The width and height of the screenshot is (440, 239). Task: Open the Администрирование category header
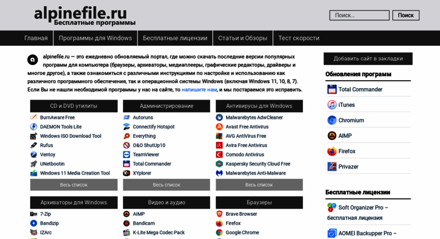coord(166,106)
